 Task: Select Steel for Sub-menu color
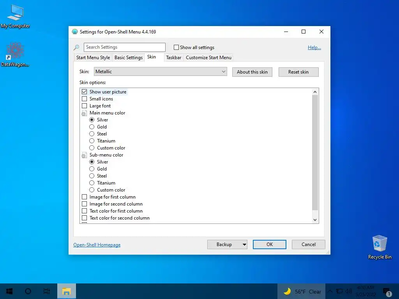tap(92, 176)
